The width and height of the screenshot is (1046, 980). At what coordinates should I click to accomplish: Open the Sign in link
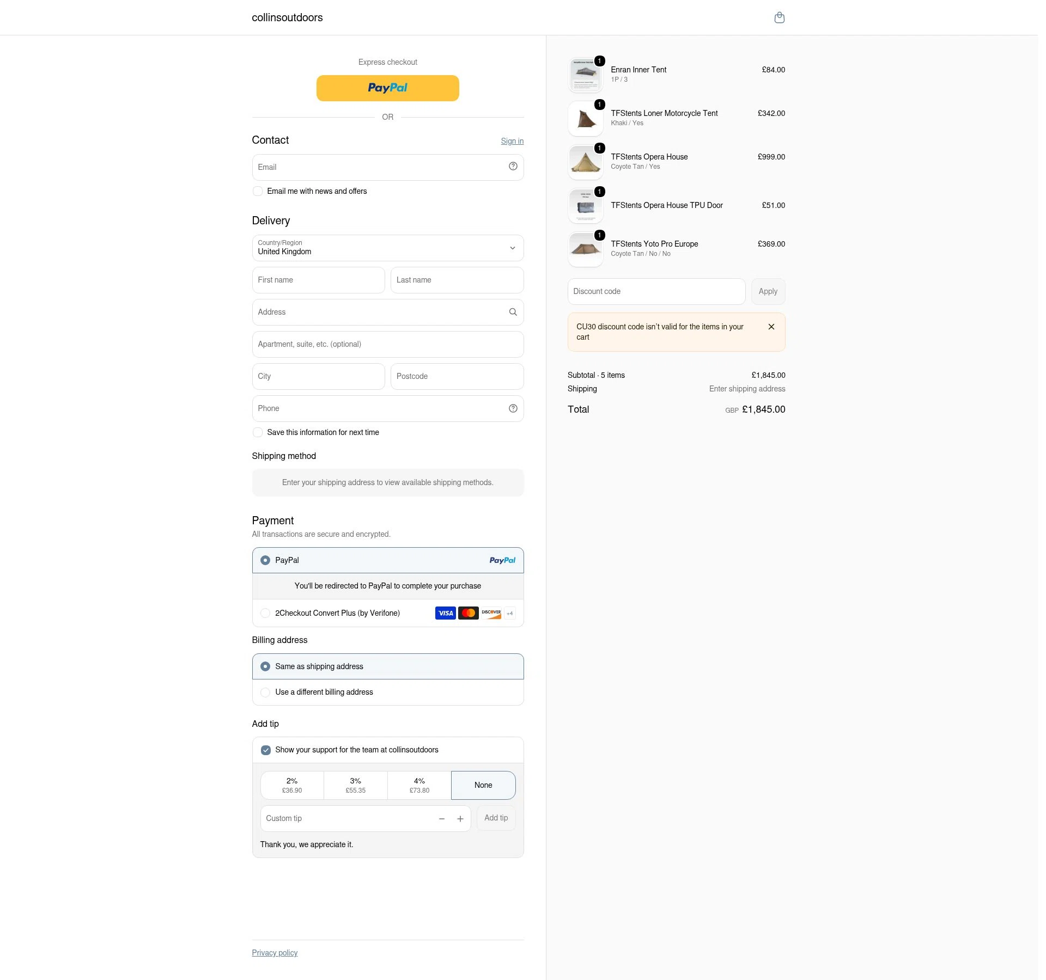(512, 141)
